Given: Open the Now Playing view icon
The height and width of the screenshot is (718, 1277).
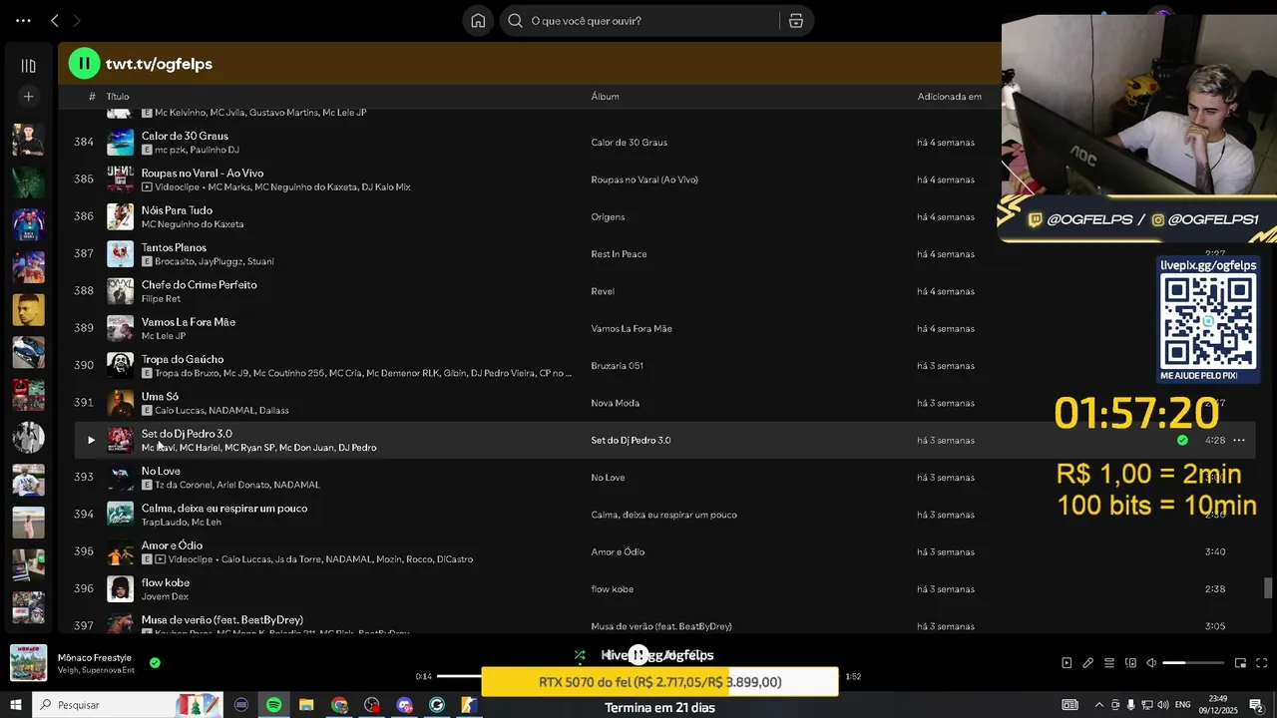Looking at the screenshot, I should pyautogui.click(x=1066, y=663).
